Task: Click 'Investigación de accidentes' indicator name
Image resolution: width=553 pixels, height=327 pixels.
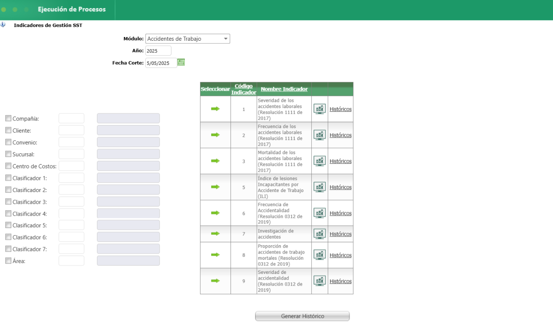Action: click(x=275, y=234)
